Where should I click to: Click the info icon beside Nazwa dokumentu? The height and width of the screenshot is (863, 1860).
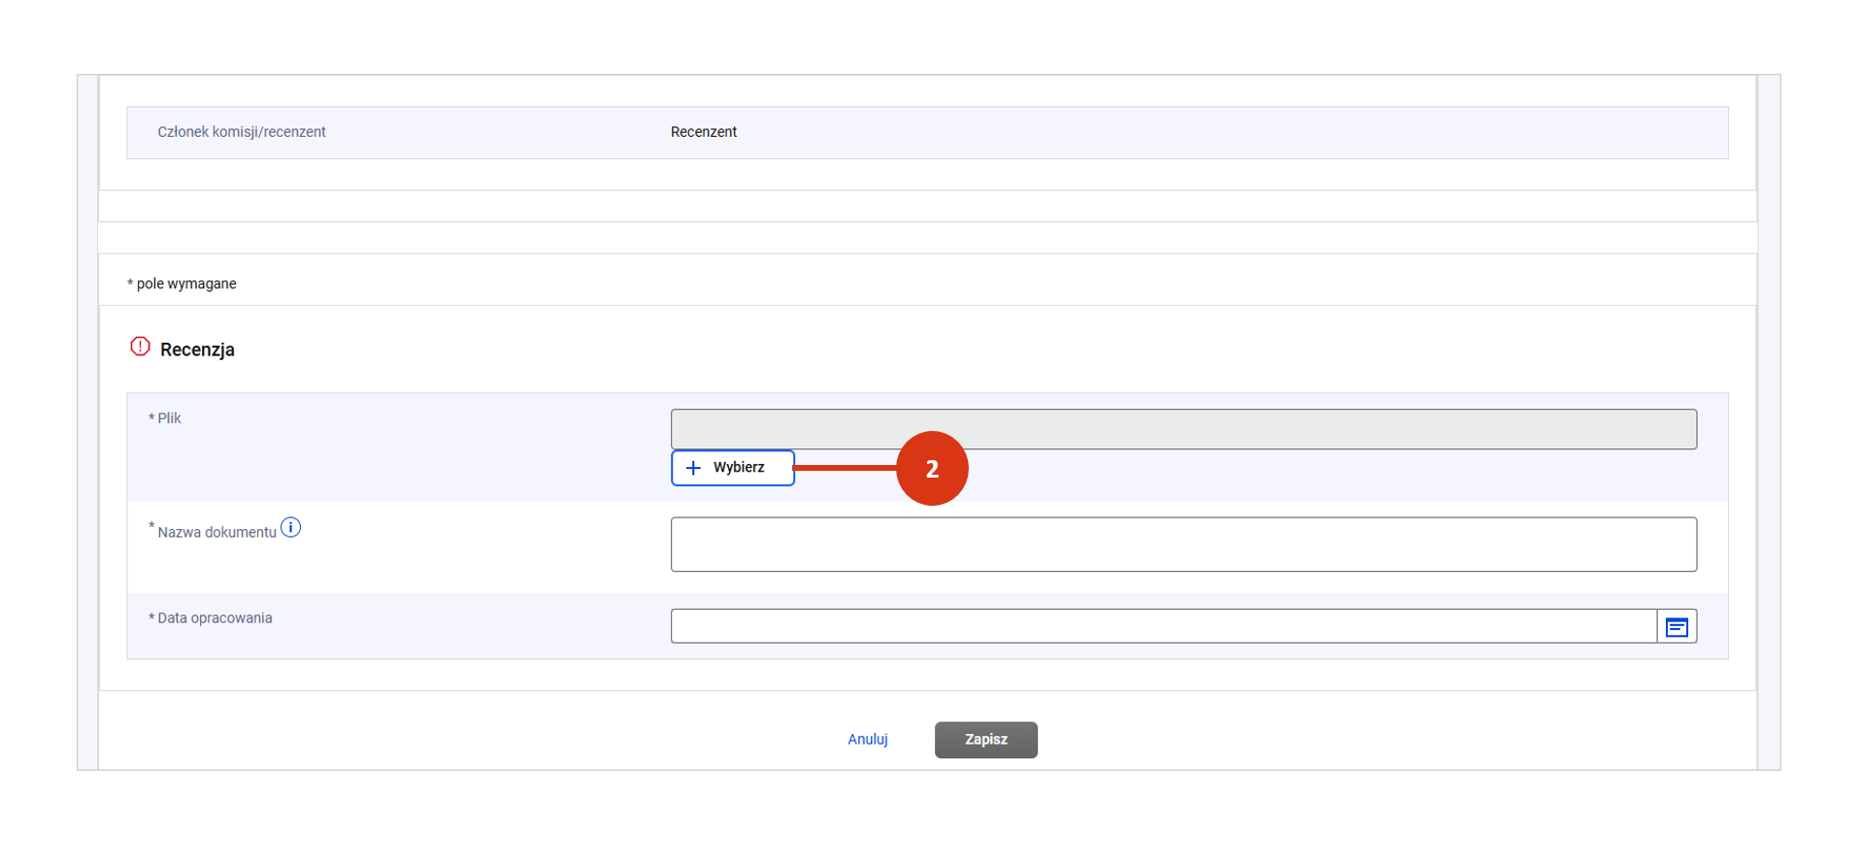click(290, 528)
